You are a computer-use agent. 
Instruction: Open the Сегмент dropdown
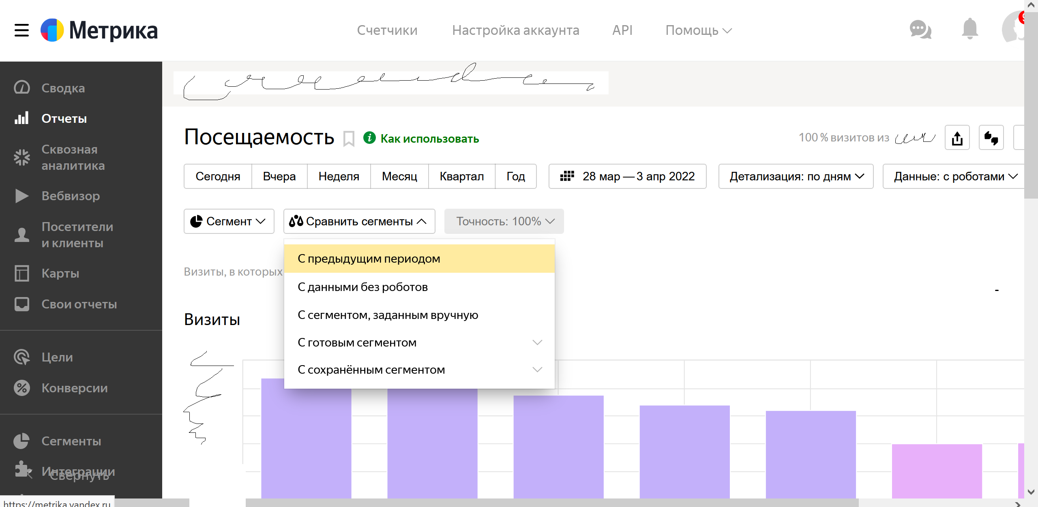(x=229, y=221)
